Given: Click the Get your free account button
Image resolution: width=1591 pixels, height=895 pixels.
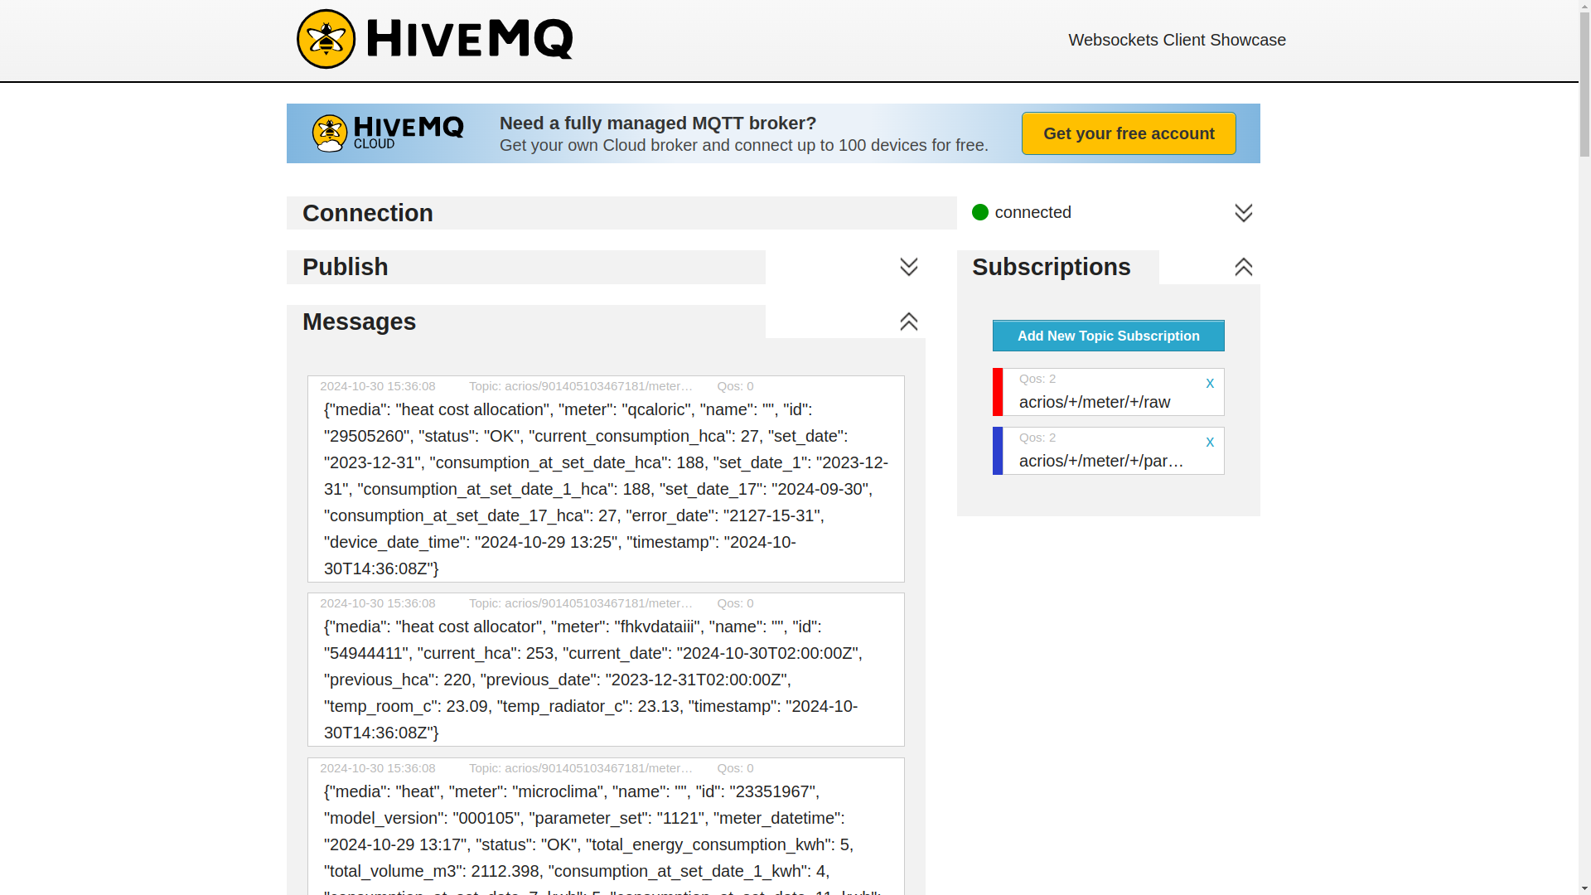Looking at the screenshot, I should pos(1129,133).
